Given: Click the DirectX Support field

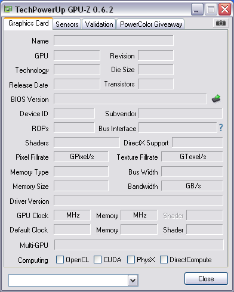Looking at the screenshot, I should pyautogui.click(x=198, y=142).
